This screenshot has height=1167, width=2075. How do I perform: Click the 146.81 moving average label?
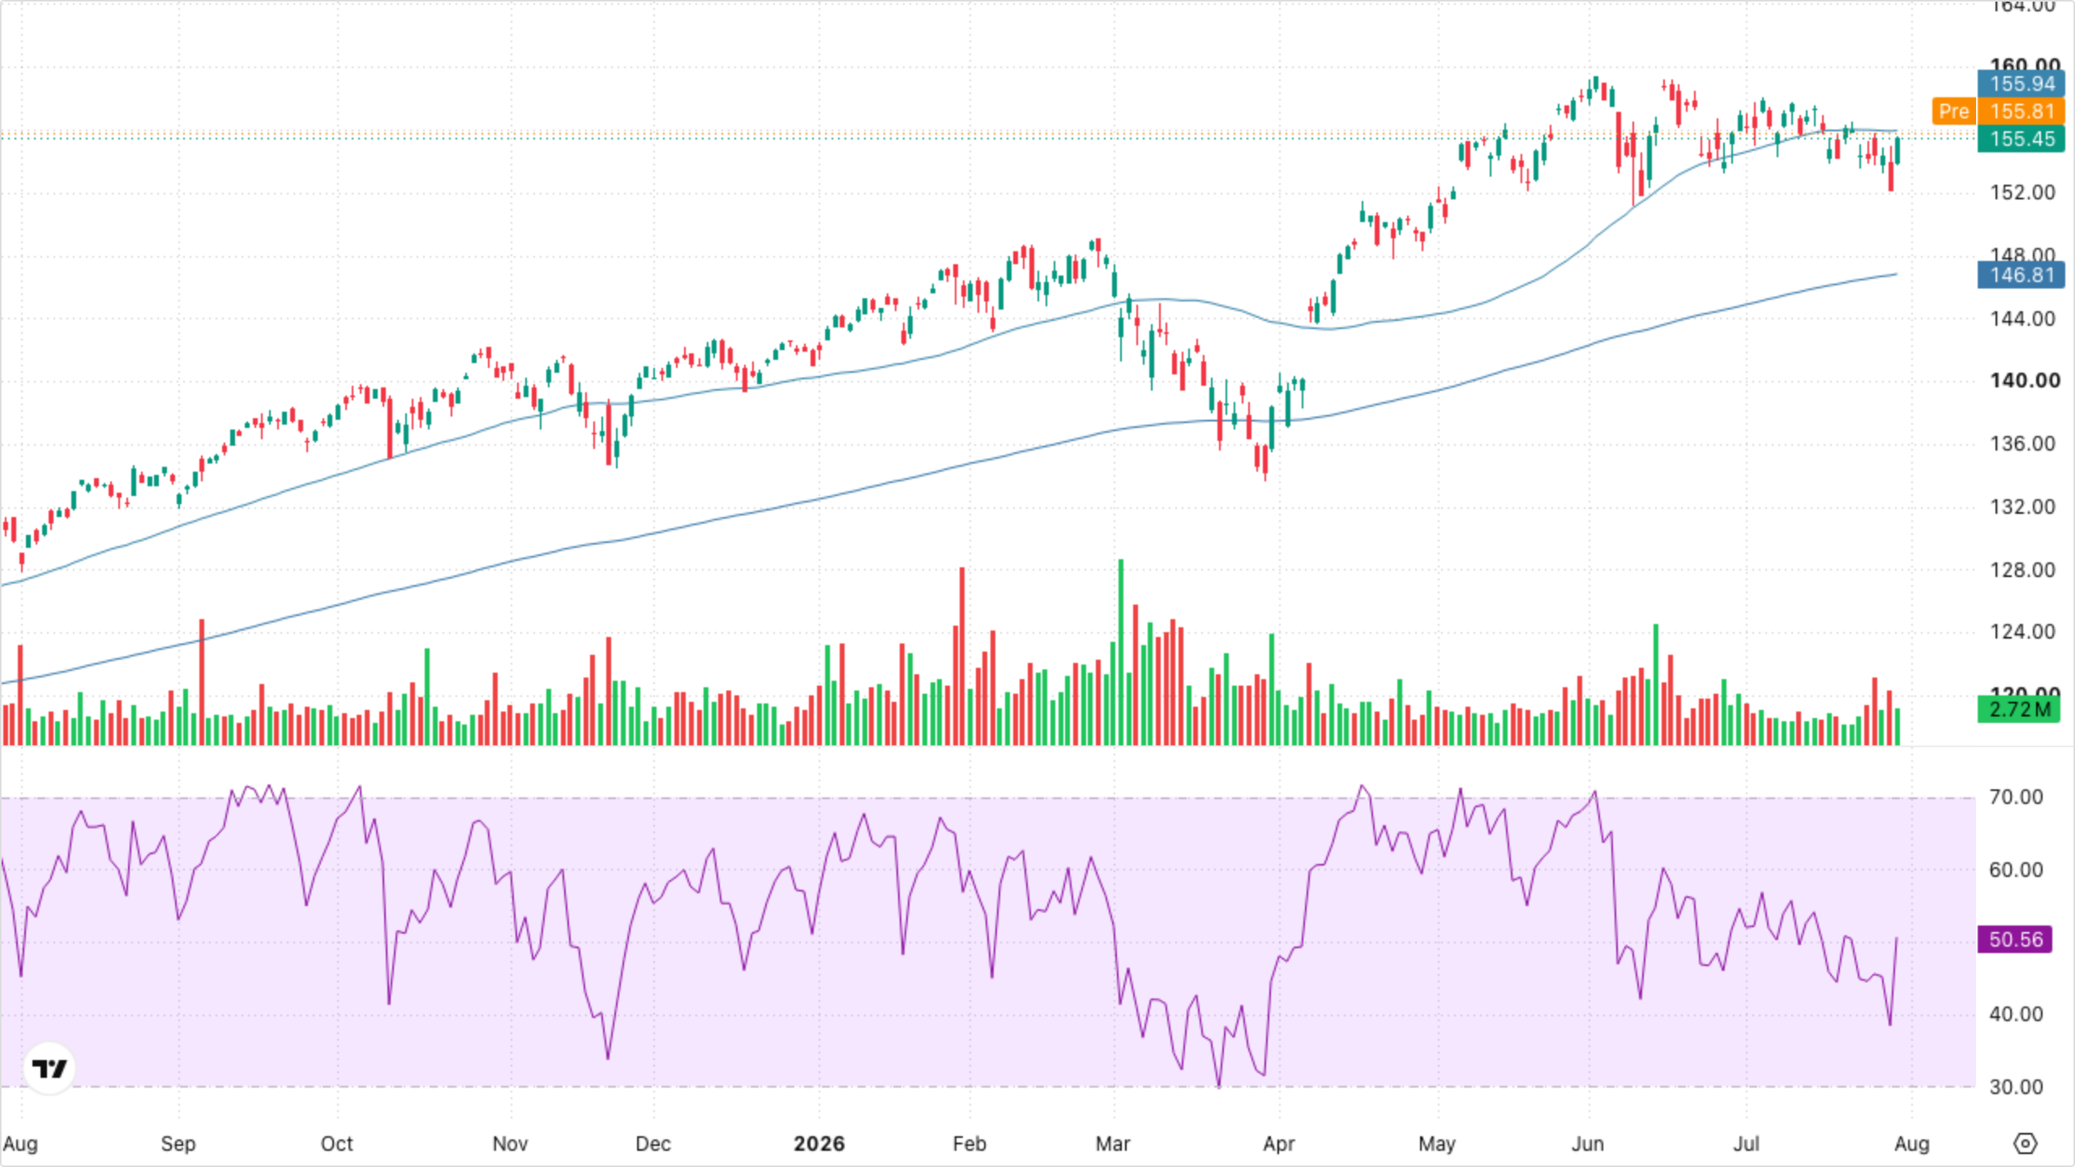coord(2022,275)
